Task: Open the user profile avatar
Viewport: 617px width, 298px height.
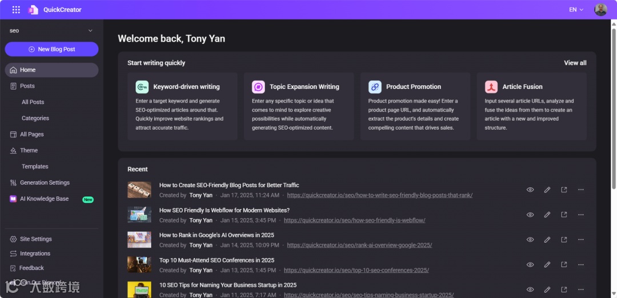Action: tap(600, 10)
